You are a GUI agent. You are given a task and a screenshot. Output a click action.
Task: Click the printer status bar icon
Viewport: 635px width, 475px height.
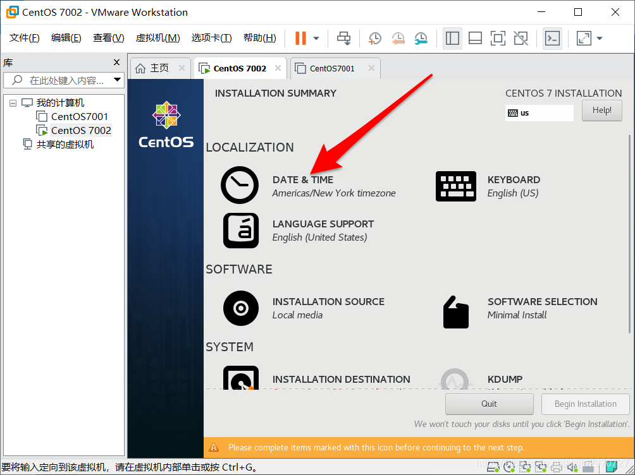[x=557, y=467]
